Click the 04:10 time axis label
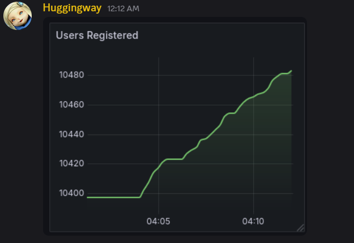The width and height of the screenshot is (354, 243). click(x=253, y=222)
